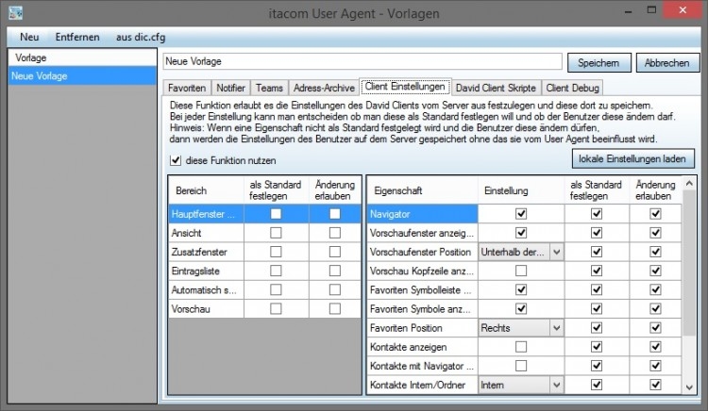Image resolution: width=708 pixels, height=411 pixels.
Task: Check Änderung erlauben for Zusatzfenster
Action: tap(334, 252)
